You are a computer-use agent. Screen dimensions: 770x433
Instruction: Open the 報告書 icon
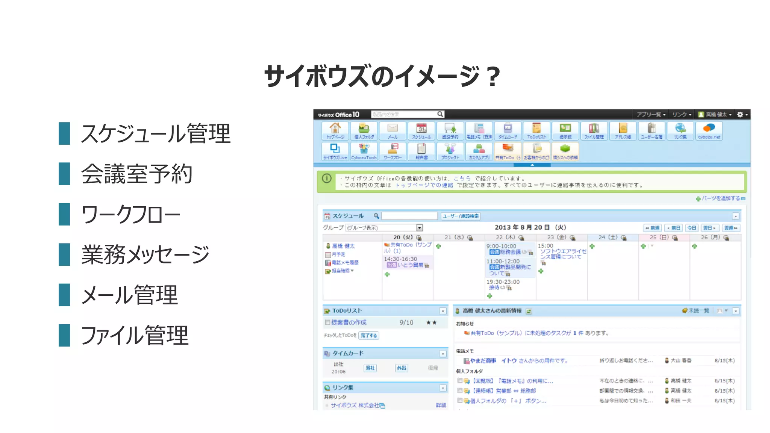(x=421, y=151)
